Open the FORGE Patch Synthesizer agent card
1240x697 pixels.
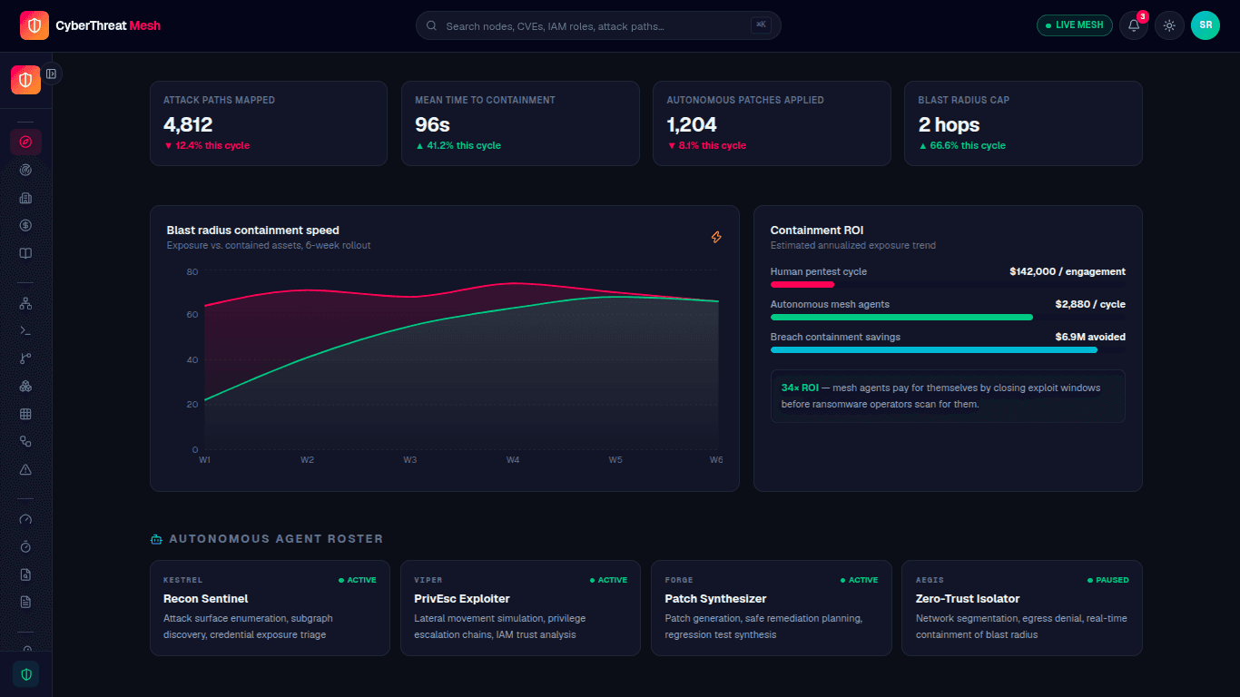[771, 608]
